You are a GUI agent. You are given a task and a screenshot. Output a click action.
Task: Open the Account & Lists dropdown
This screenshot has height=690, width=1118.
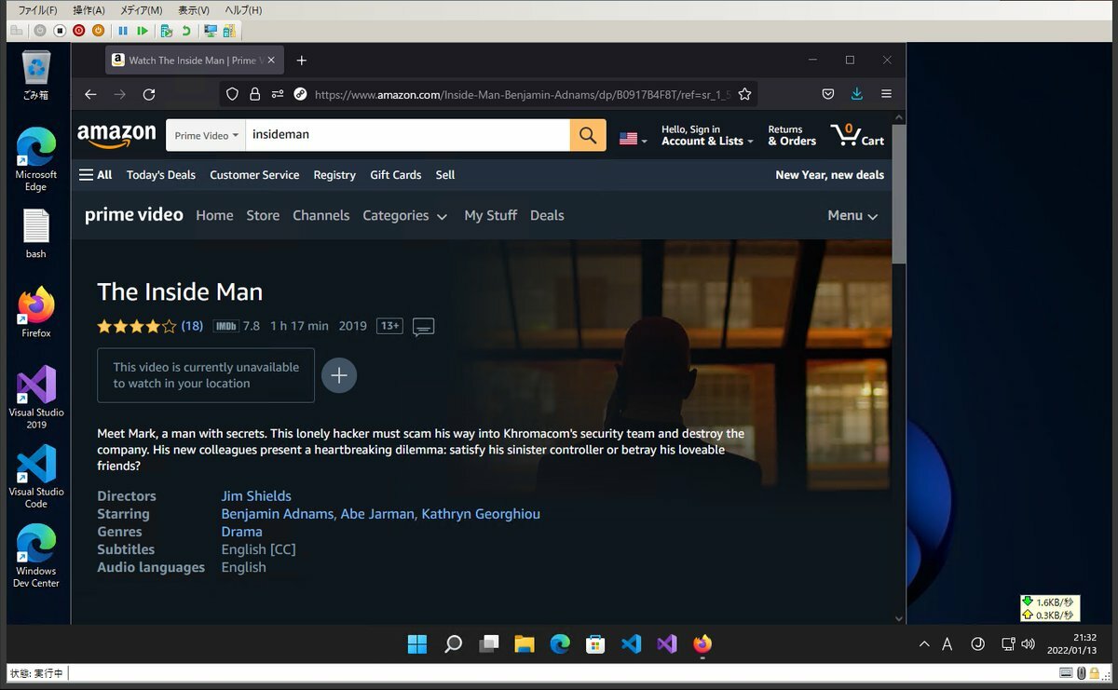tap(707, 136)
